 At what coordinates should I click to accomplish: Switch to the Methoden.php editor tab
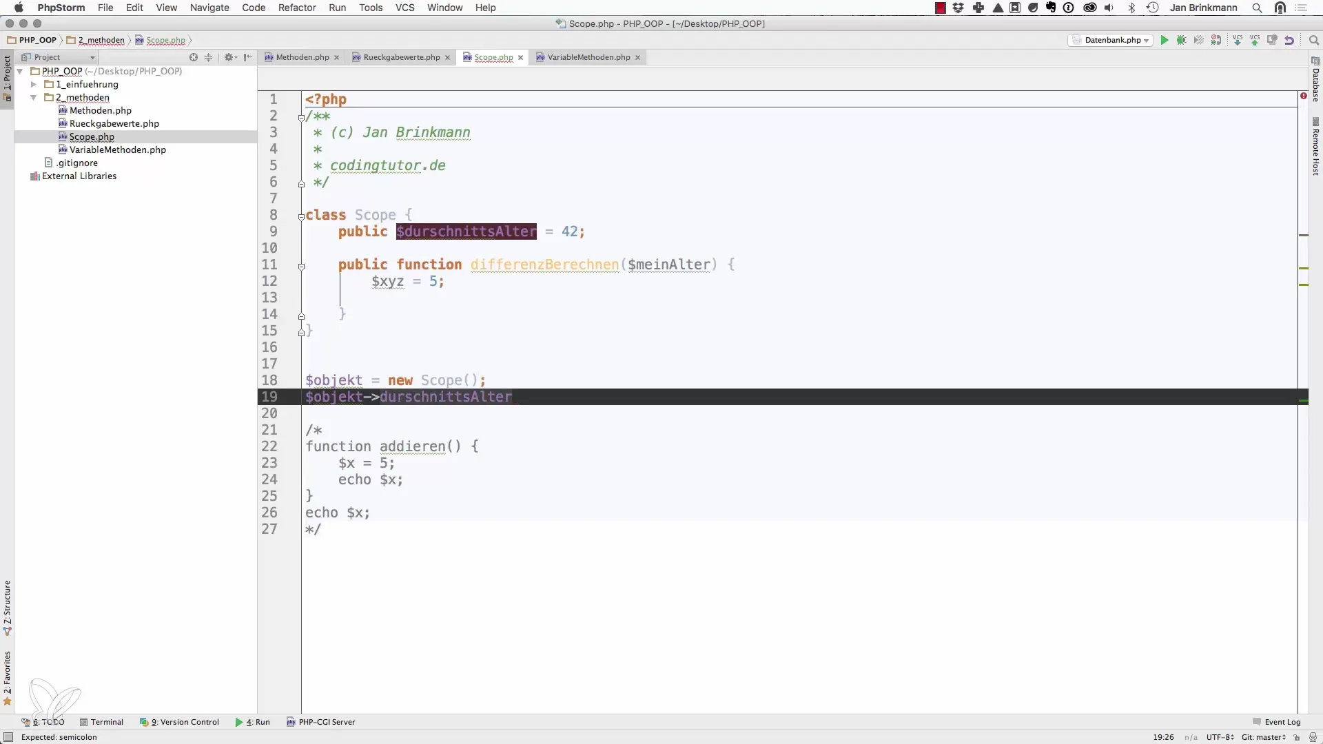(302, 57)
